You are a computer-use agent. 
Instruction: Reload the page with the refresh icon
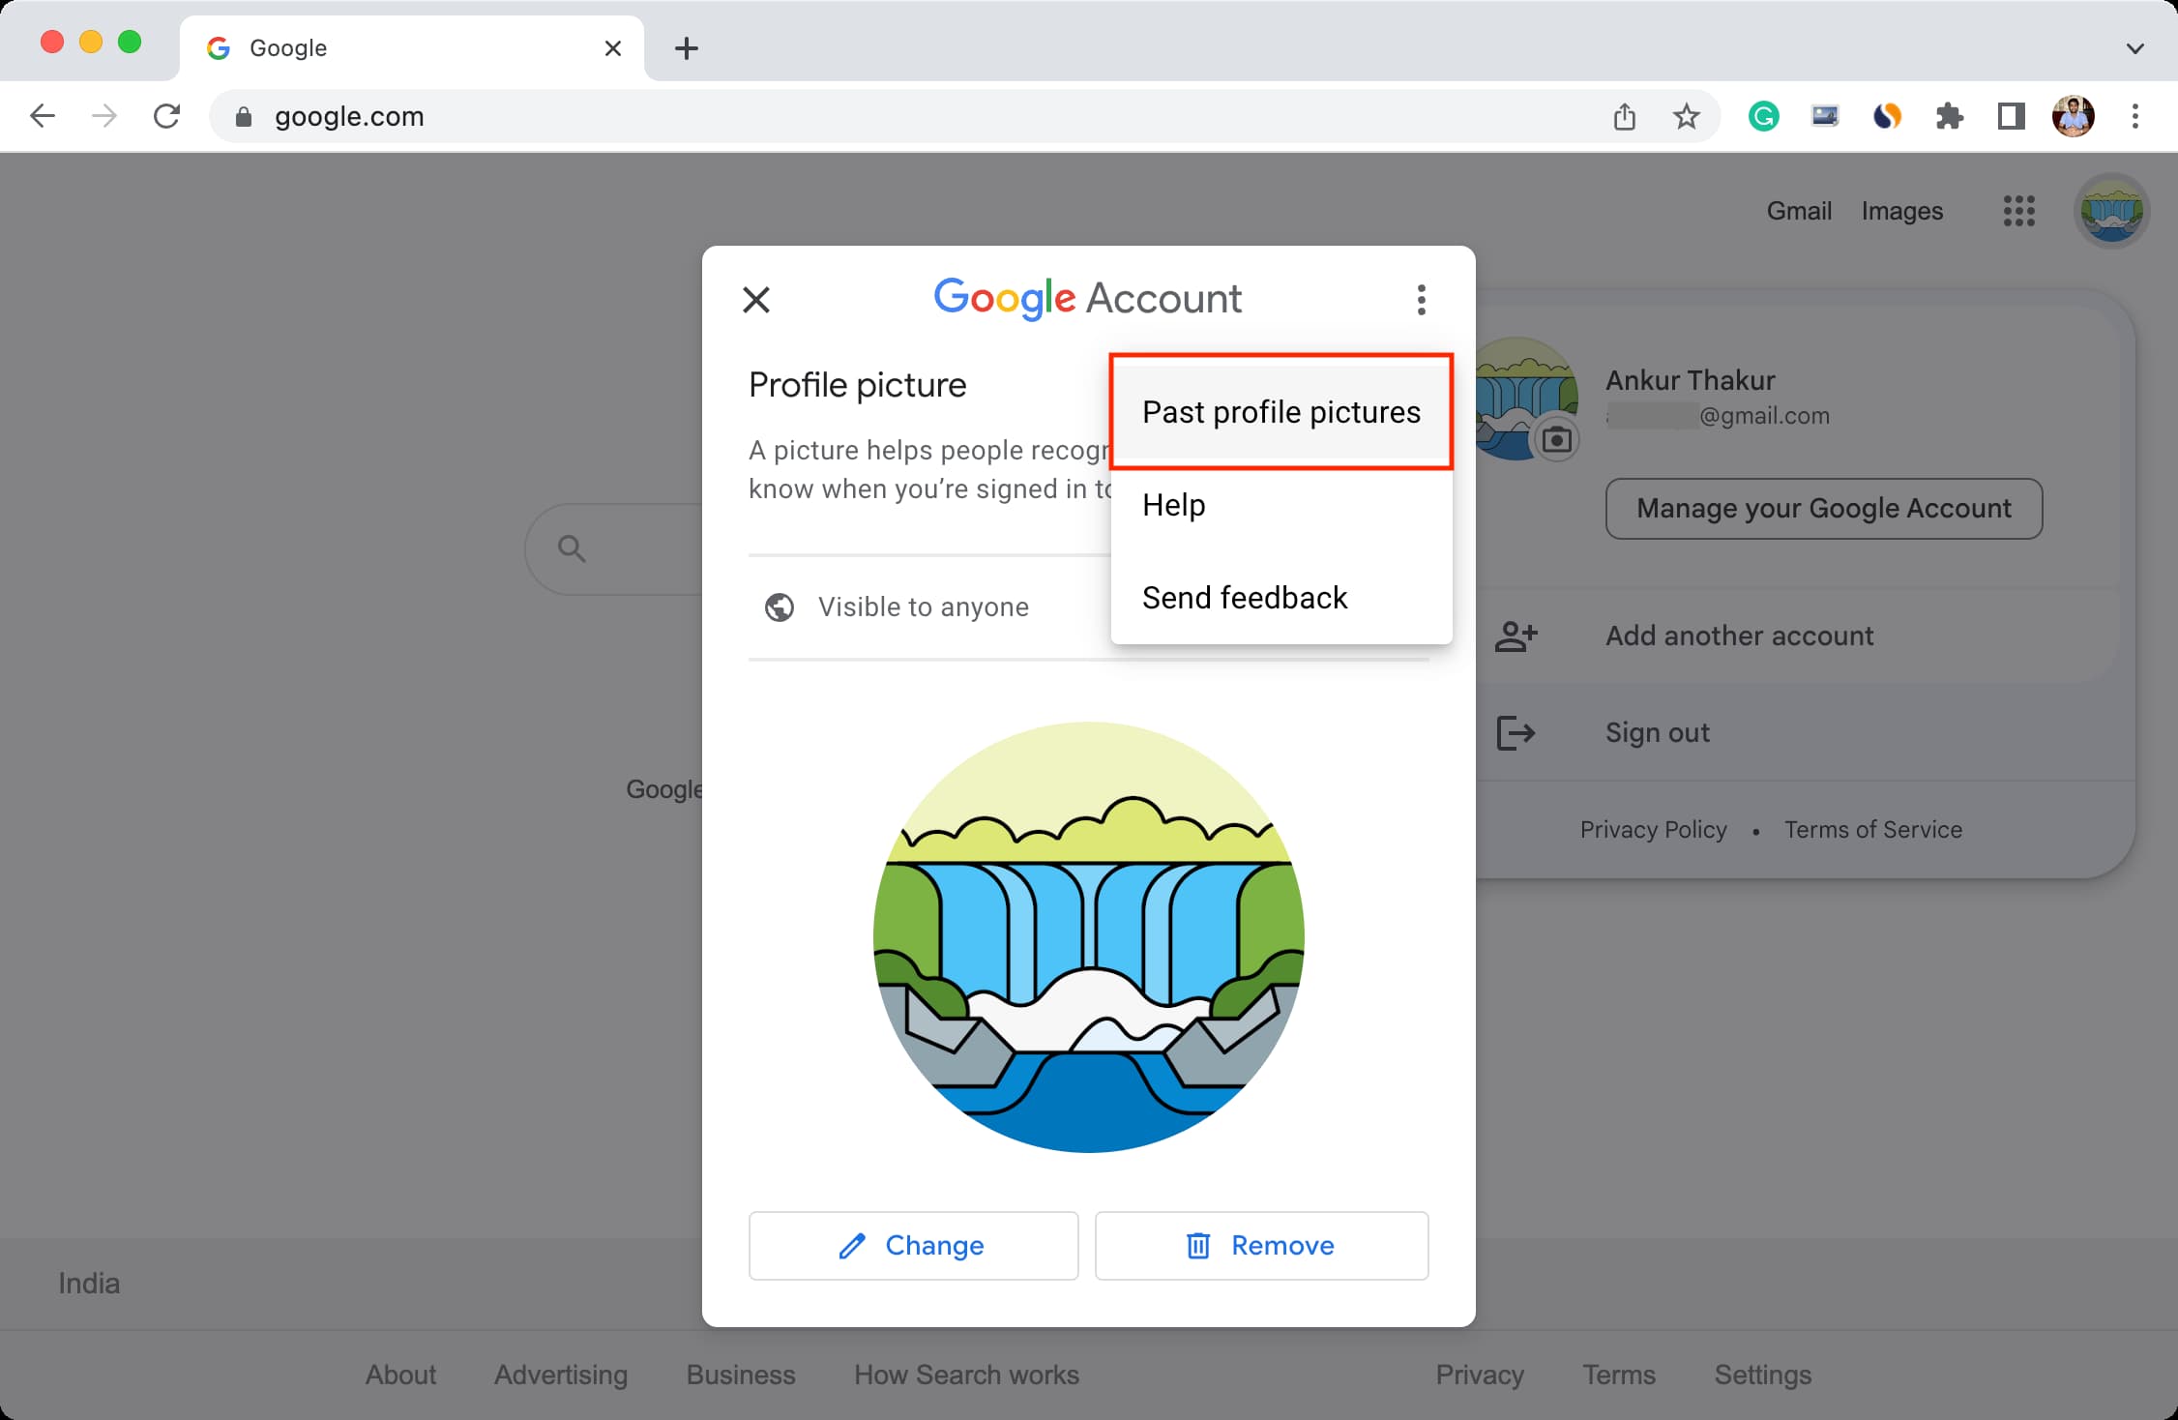[x=166, y=117]
